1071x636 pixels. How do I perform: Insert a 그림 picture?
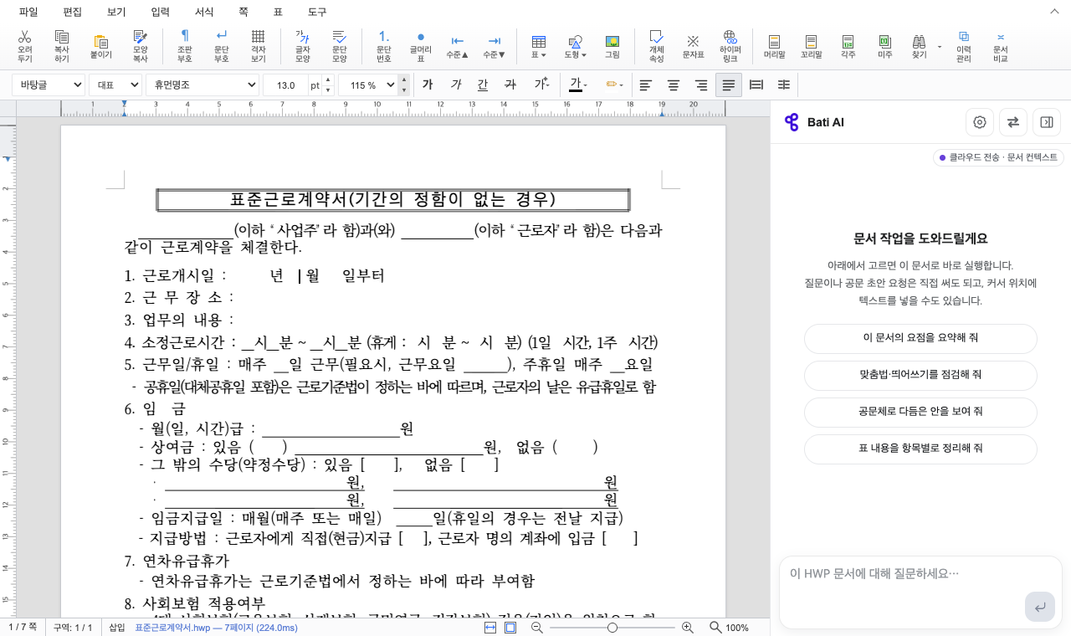coord(612,47)
